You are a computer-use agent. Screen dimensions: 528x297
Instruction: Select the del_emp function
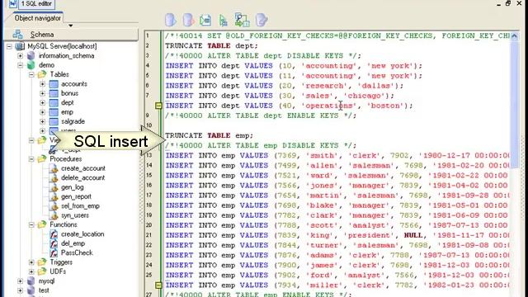click(73, 243)
